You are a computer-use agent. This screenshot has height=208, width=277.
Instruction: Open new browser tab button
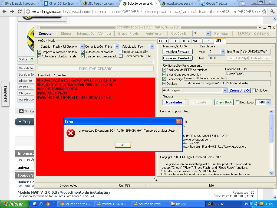tap(242, 4)
